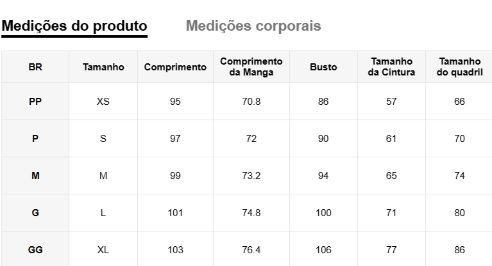The image size is (492, 266).
Task: Click the XS size cell
Action: coord(103,102)
